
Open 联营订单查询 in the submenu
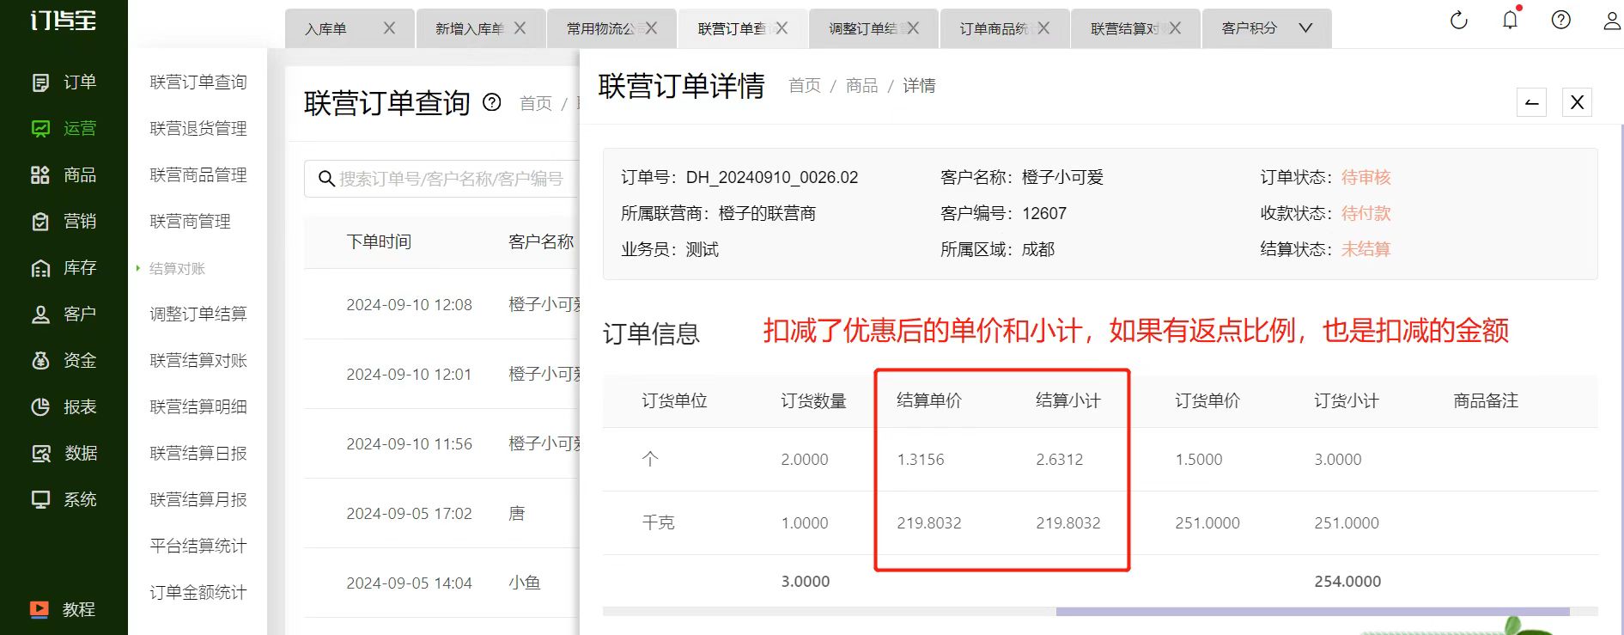(198, 82)
